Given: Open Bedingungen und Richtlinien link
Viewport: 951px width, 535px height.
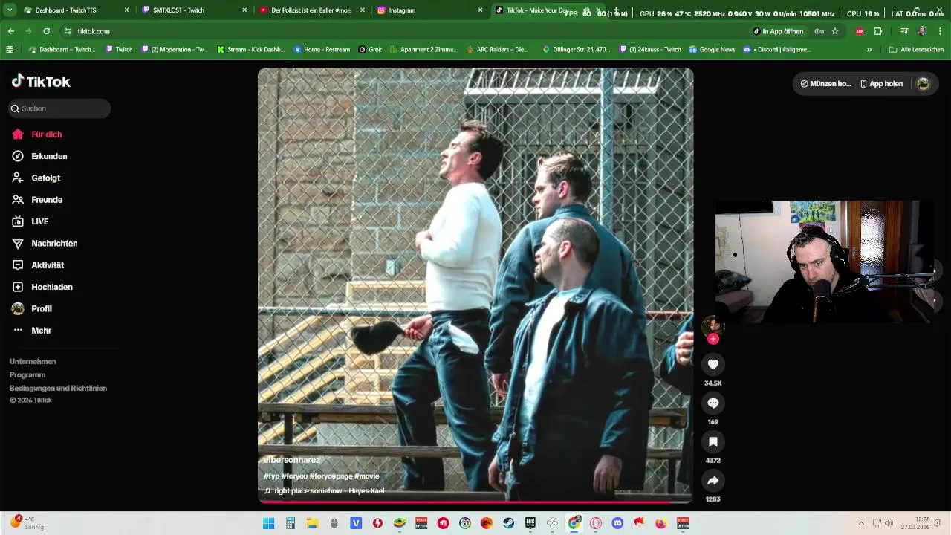Looking at the screenshot, I should point(58,389).
